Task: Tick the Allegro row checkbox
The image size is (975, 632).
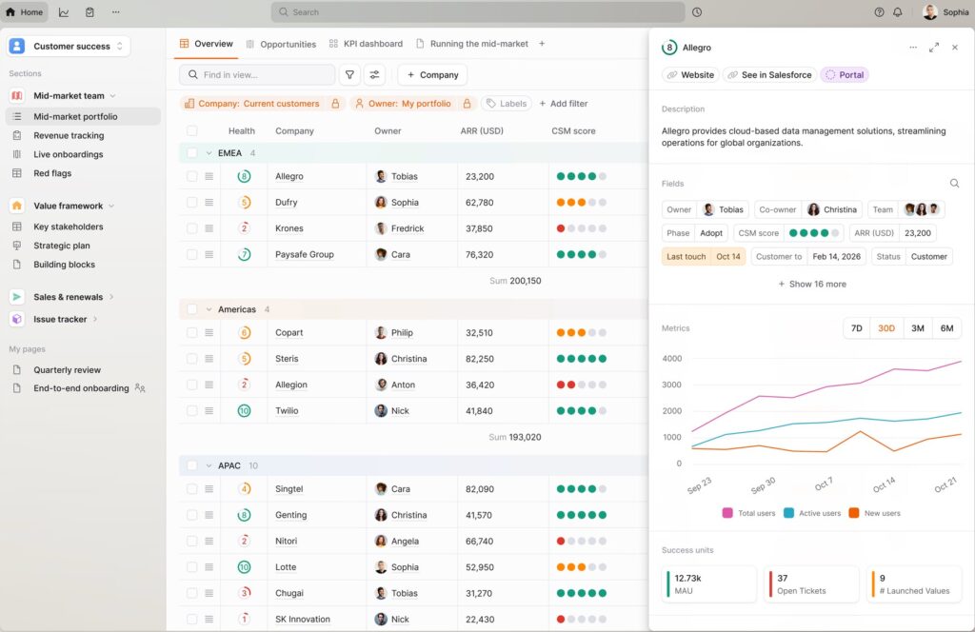Action: click(192, 176)
